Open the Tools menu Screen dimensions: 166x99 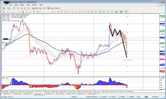pyautogui.click(x=28, y=5)
